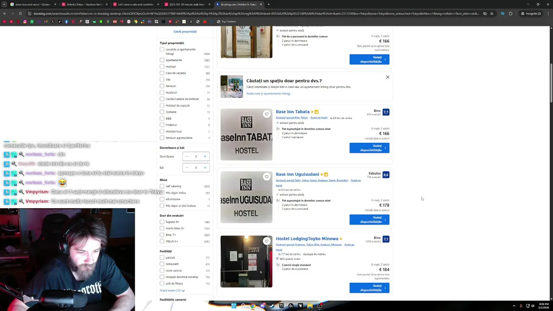
Task: Open the Chrome extensions puzzle icon
Action: [510, 13]
